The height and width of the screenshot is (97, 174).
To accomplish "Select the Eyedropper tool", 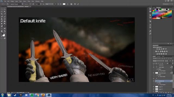I will coord(5,14).
